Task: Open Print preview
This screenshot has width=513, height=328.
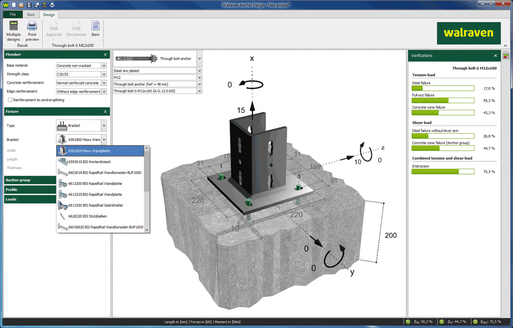Action: point(32,31)
